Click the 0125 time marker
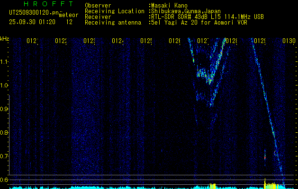Screen dimensions: 298x189 [x=146, y=41]
